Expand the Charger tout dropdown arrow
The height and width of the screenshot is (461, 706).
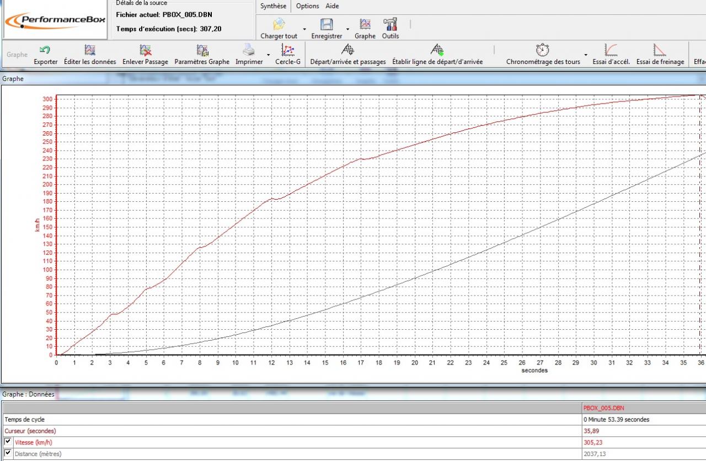click(x=304, y=29)
